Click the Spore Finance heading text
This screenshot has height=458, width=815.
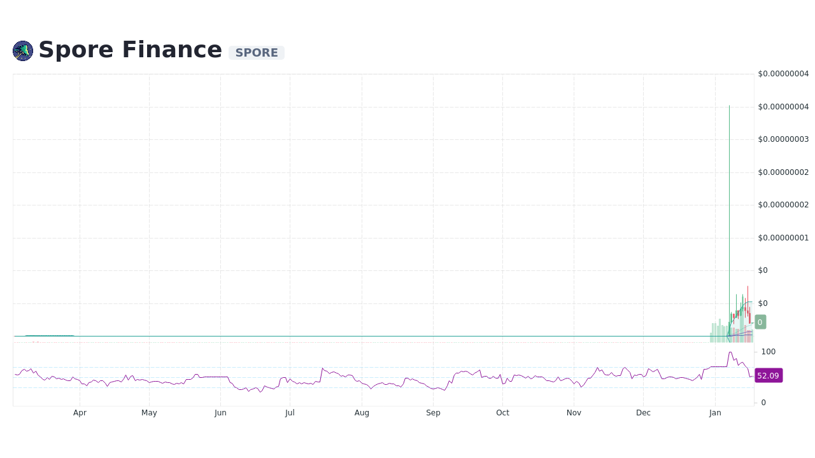coord(131,50)
